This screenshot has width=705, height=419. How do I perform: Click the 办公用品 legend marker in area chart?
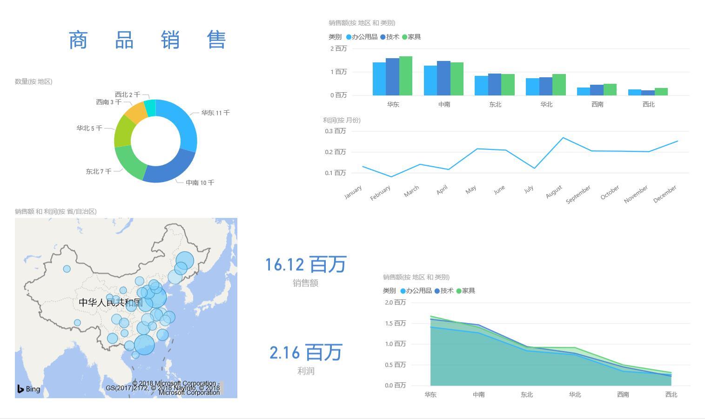pyautogui.click(x=403, y=291)
